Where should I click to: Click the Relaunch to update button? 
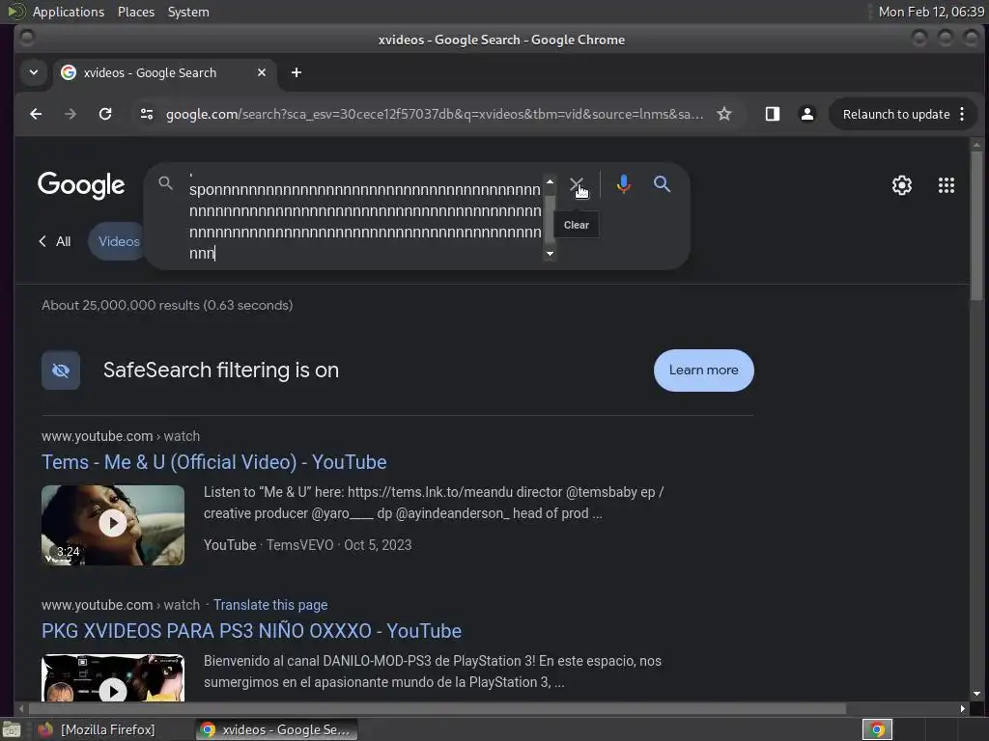click(x=896, y=114)
